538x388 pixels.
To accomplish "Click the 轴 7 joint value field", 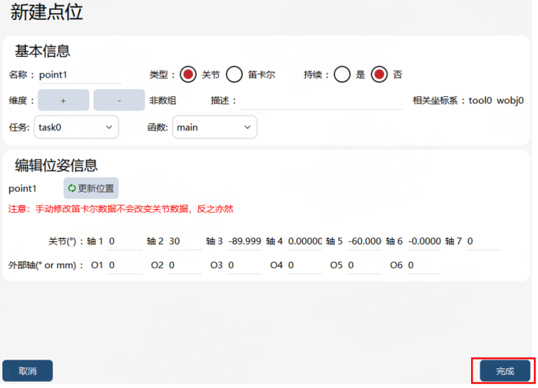I will click(483, 241).
